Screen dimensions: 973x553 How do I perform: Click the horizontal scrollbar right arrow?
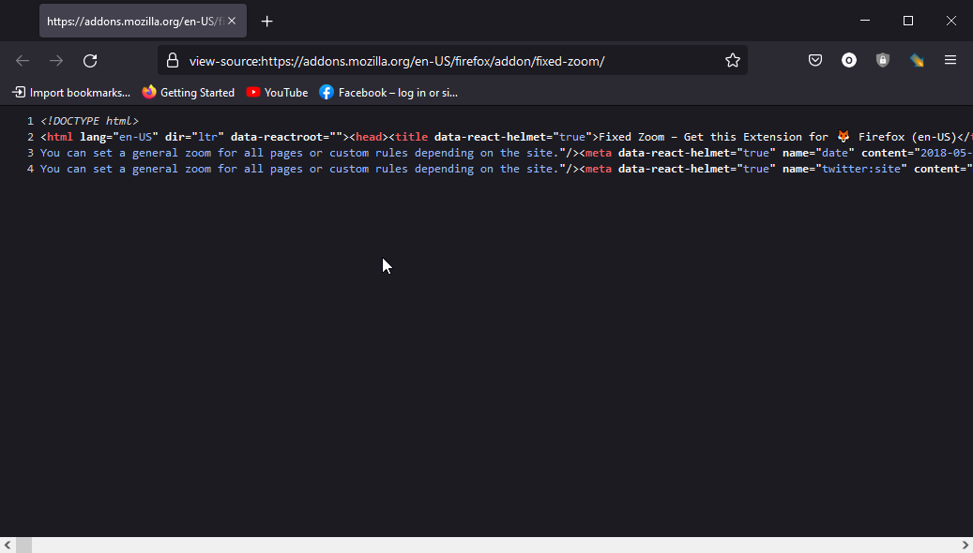(x=965, y=546)
